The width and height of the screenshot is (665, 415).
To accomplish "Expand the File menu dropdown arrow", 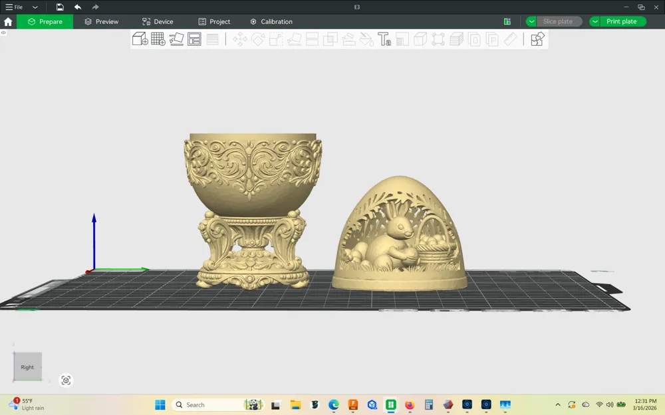I will pyautogui.click(x=35, y=7).
